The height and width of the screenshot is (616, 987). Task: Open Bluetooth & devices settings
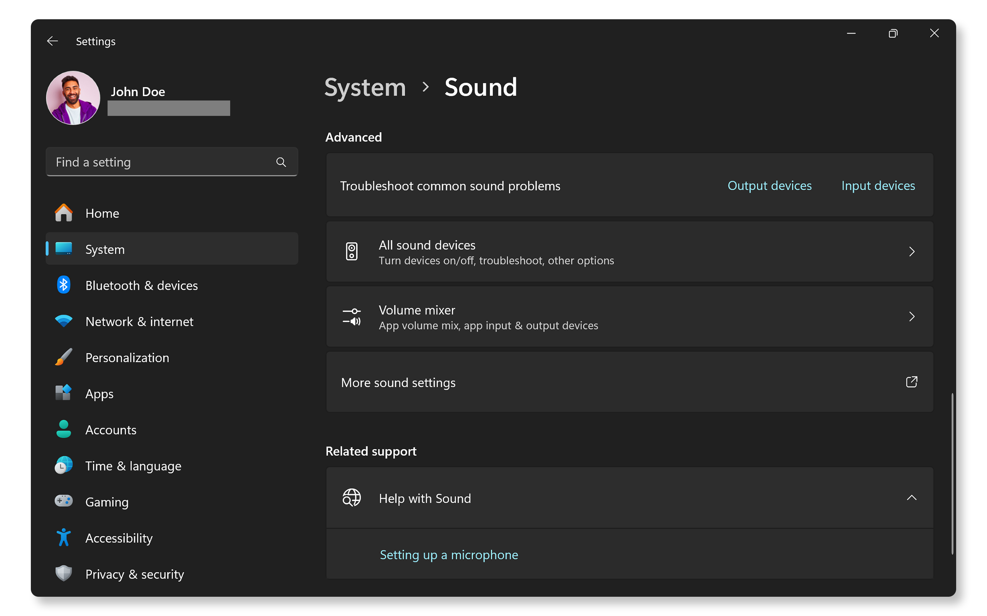(141, 285)
